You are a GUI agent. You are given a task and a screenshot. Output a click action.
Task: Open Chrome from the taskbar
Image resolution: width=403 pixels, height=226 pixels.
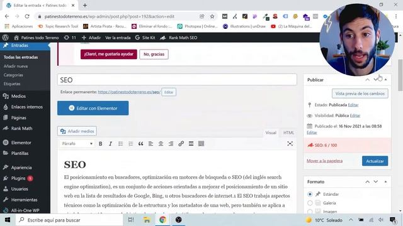[162, 220]
